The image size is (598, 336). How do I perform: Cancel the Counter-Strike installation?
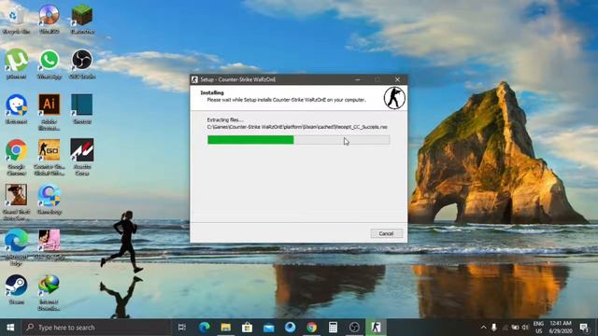386,233
